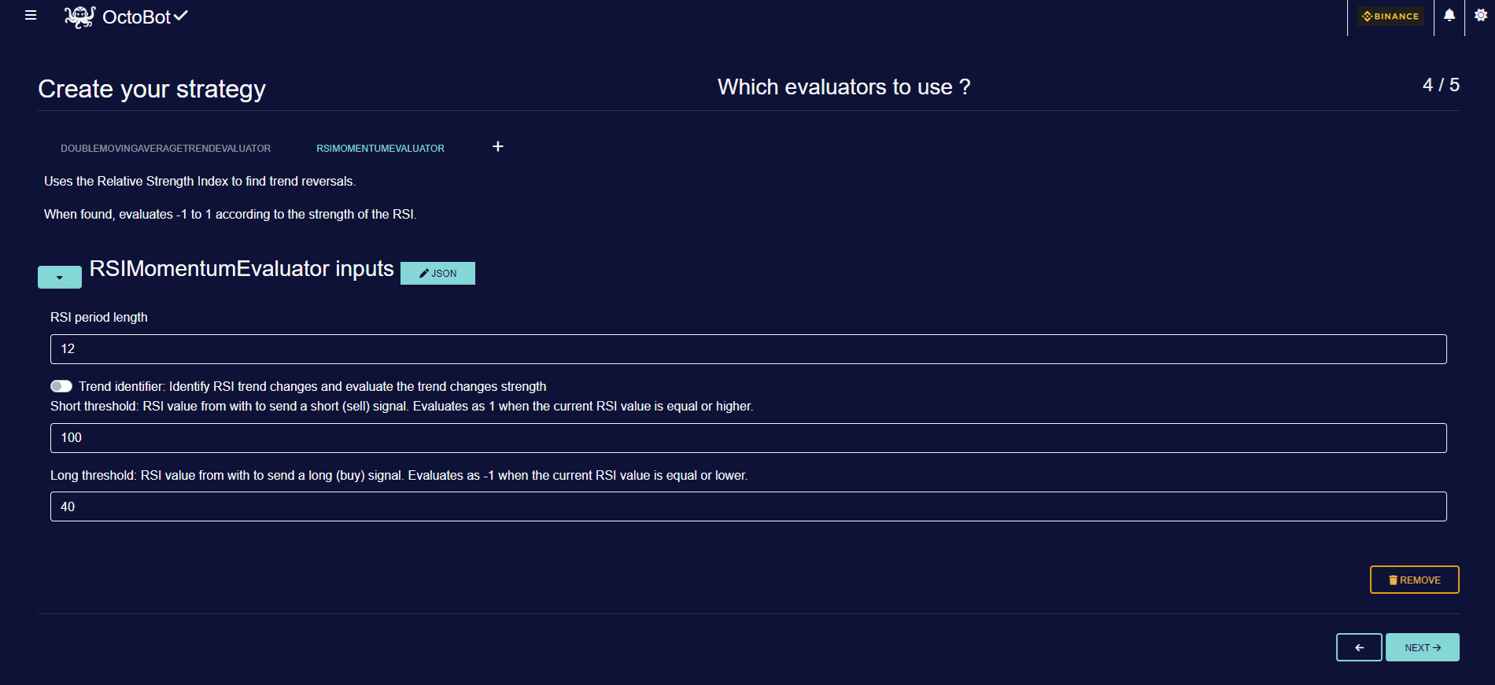Click the Short threshold input field
This screenshot has height=685, width=1495.
[748, 438]
